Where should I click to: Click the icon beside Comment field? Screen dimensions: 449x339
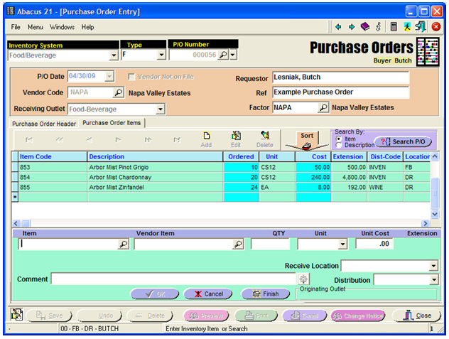pos(304,279)
